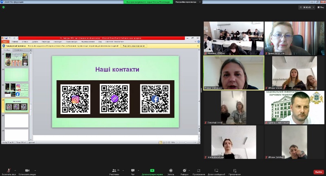Open audio options arrow beside microphone
Image resolution: width=326 pixels, height=176 pixels.
15,171
